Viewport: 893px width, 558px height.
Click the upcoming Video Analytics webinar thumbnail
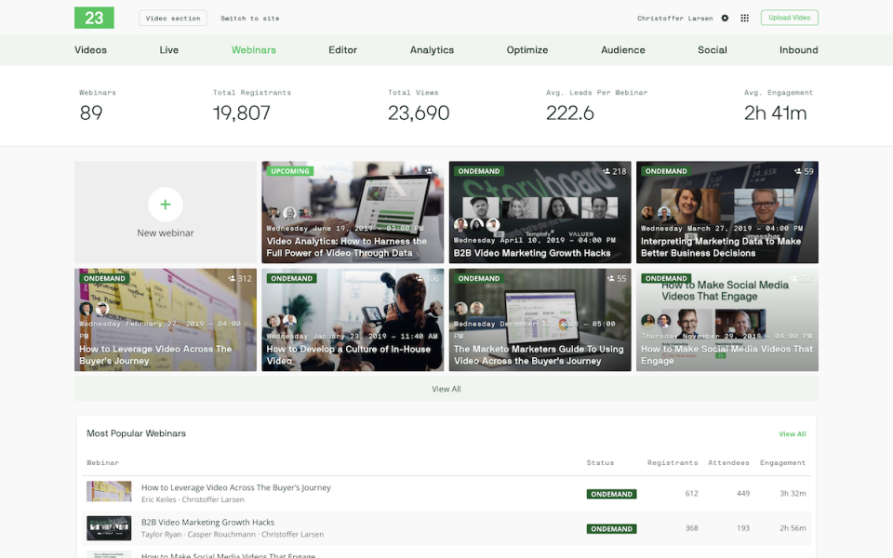click(353, 212)
